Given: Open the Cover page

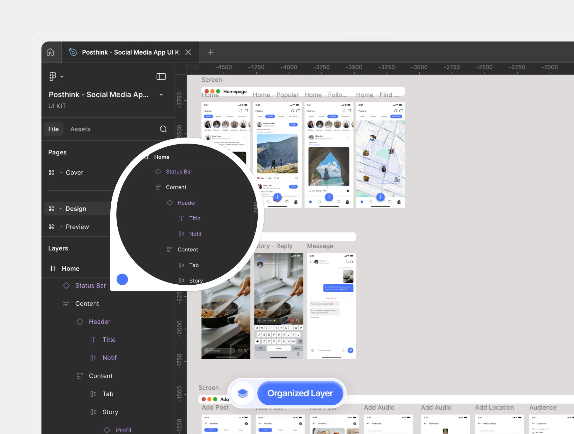Looking at the screenshot, I should (x=75, y=173).
